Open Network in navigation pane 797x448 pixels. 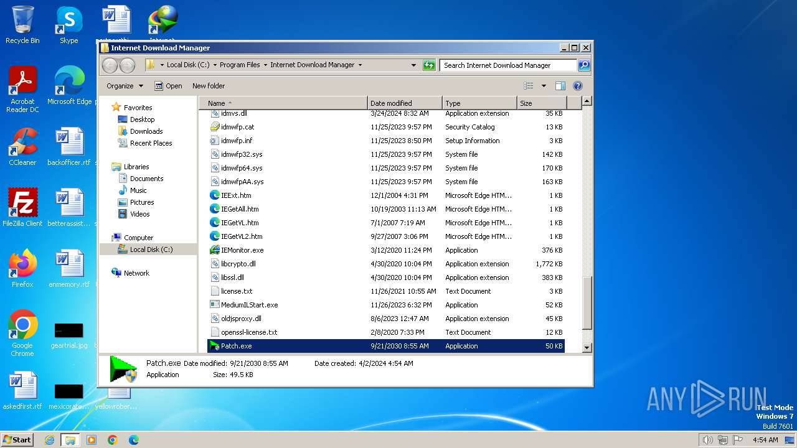(x=136, y=273)
